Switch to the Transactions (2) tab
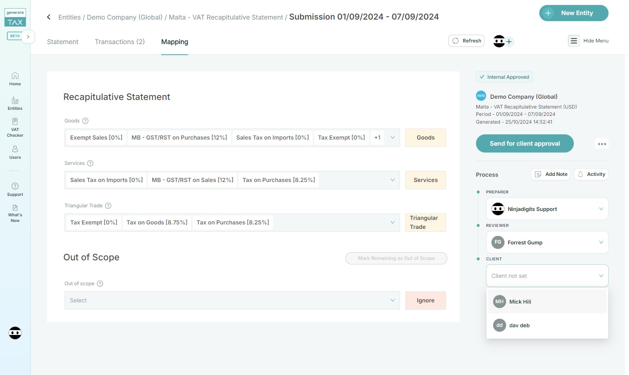Screen dimensions: 629x375 120,42
